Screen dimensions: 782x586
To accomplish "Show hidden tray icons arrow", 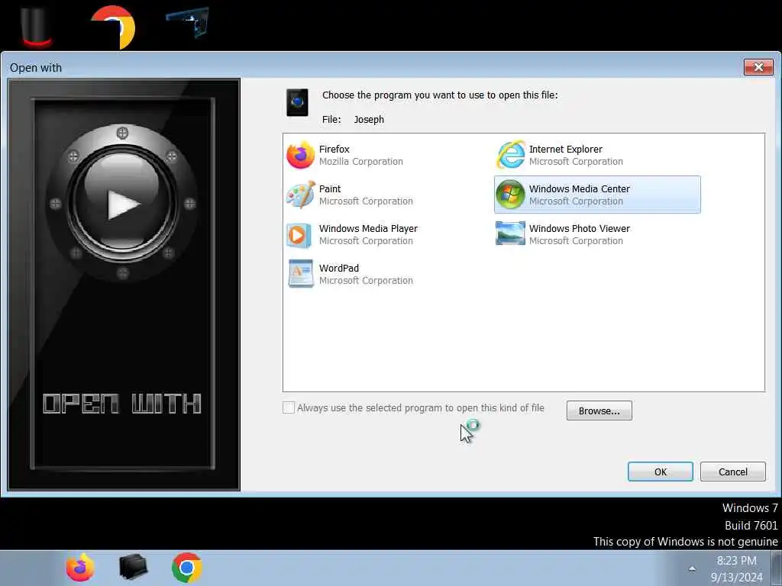I will coord(692,568).
